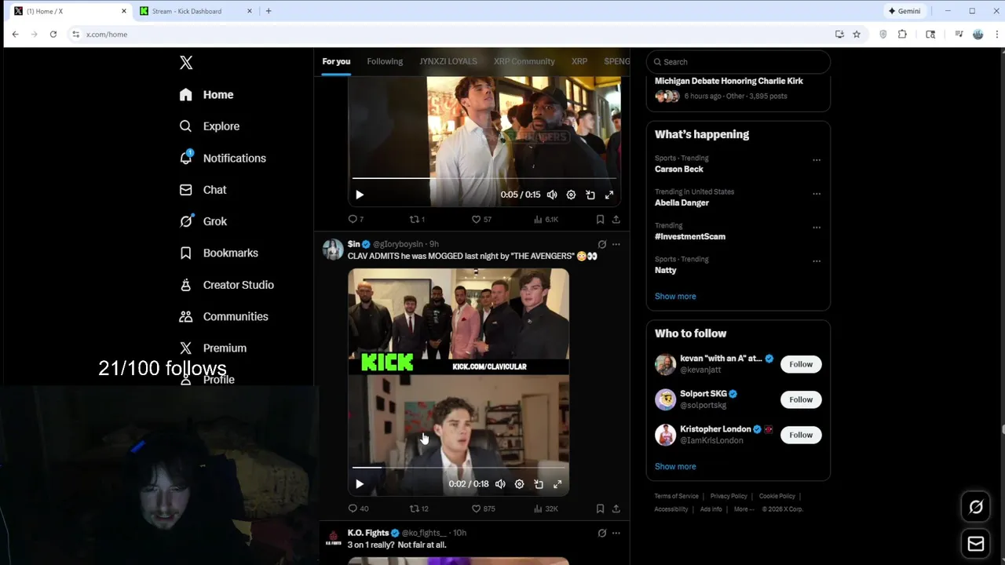
Task: Share the top video post
Action: pos(616,220)
